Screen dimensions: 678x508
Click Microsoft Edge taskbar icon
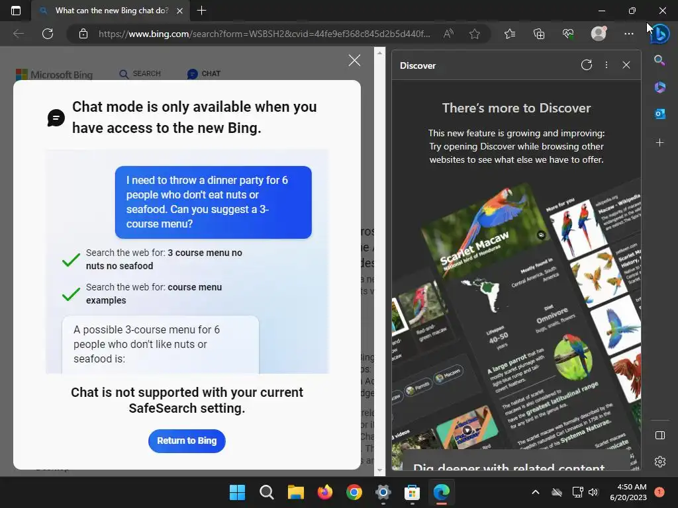click(442, 492)
